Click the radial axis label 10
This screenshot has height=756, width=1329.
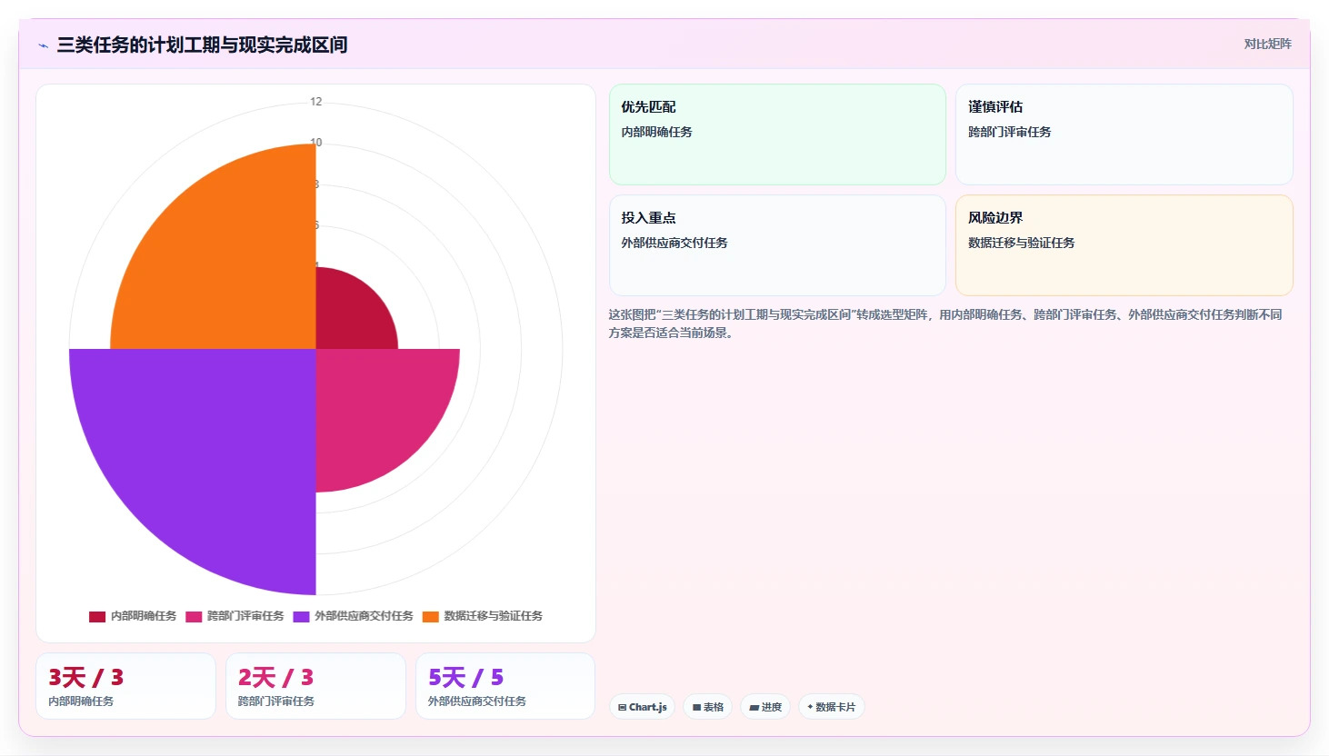[316, 143]
